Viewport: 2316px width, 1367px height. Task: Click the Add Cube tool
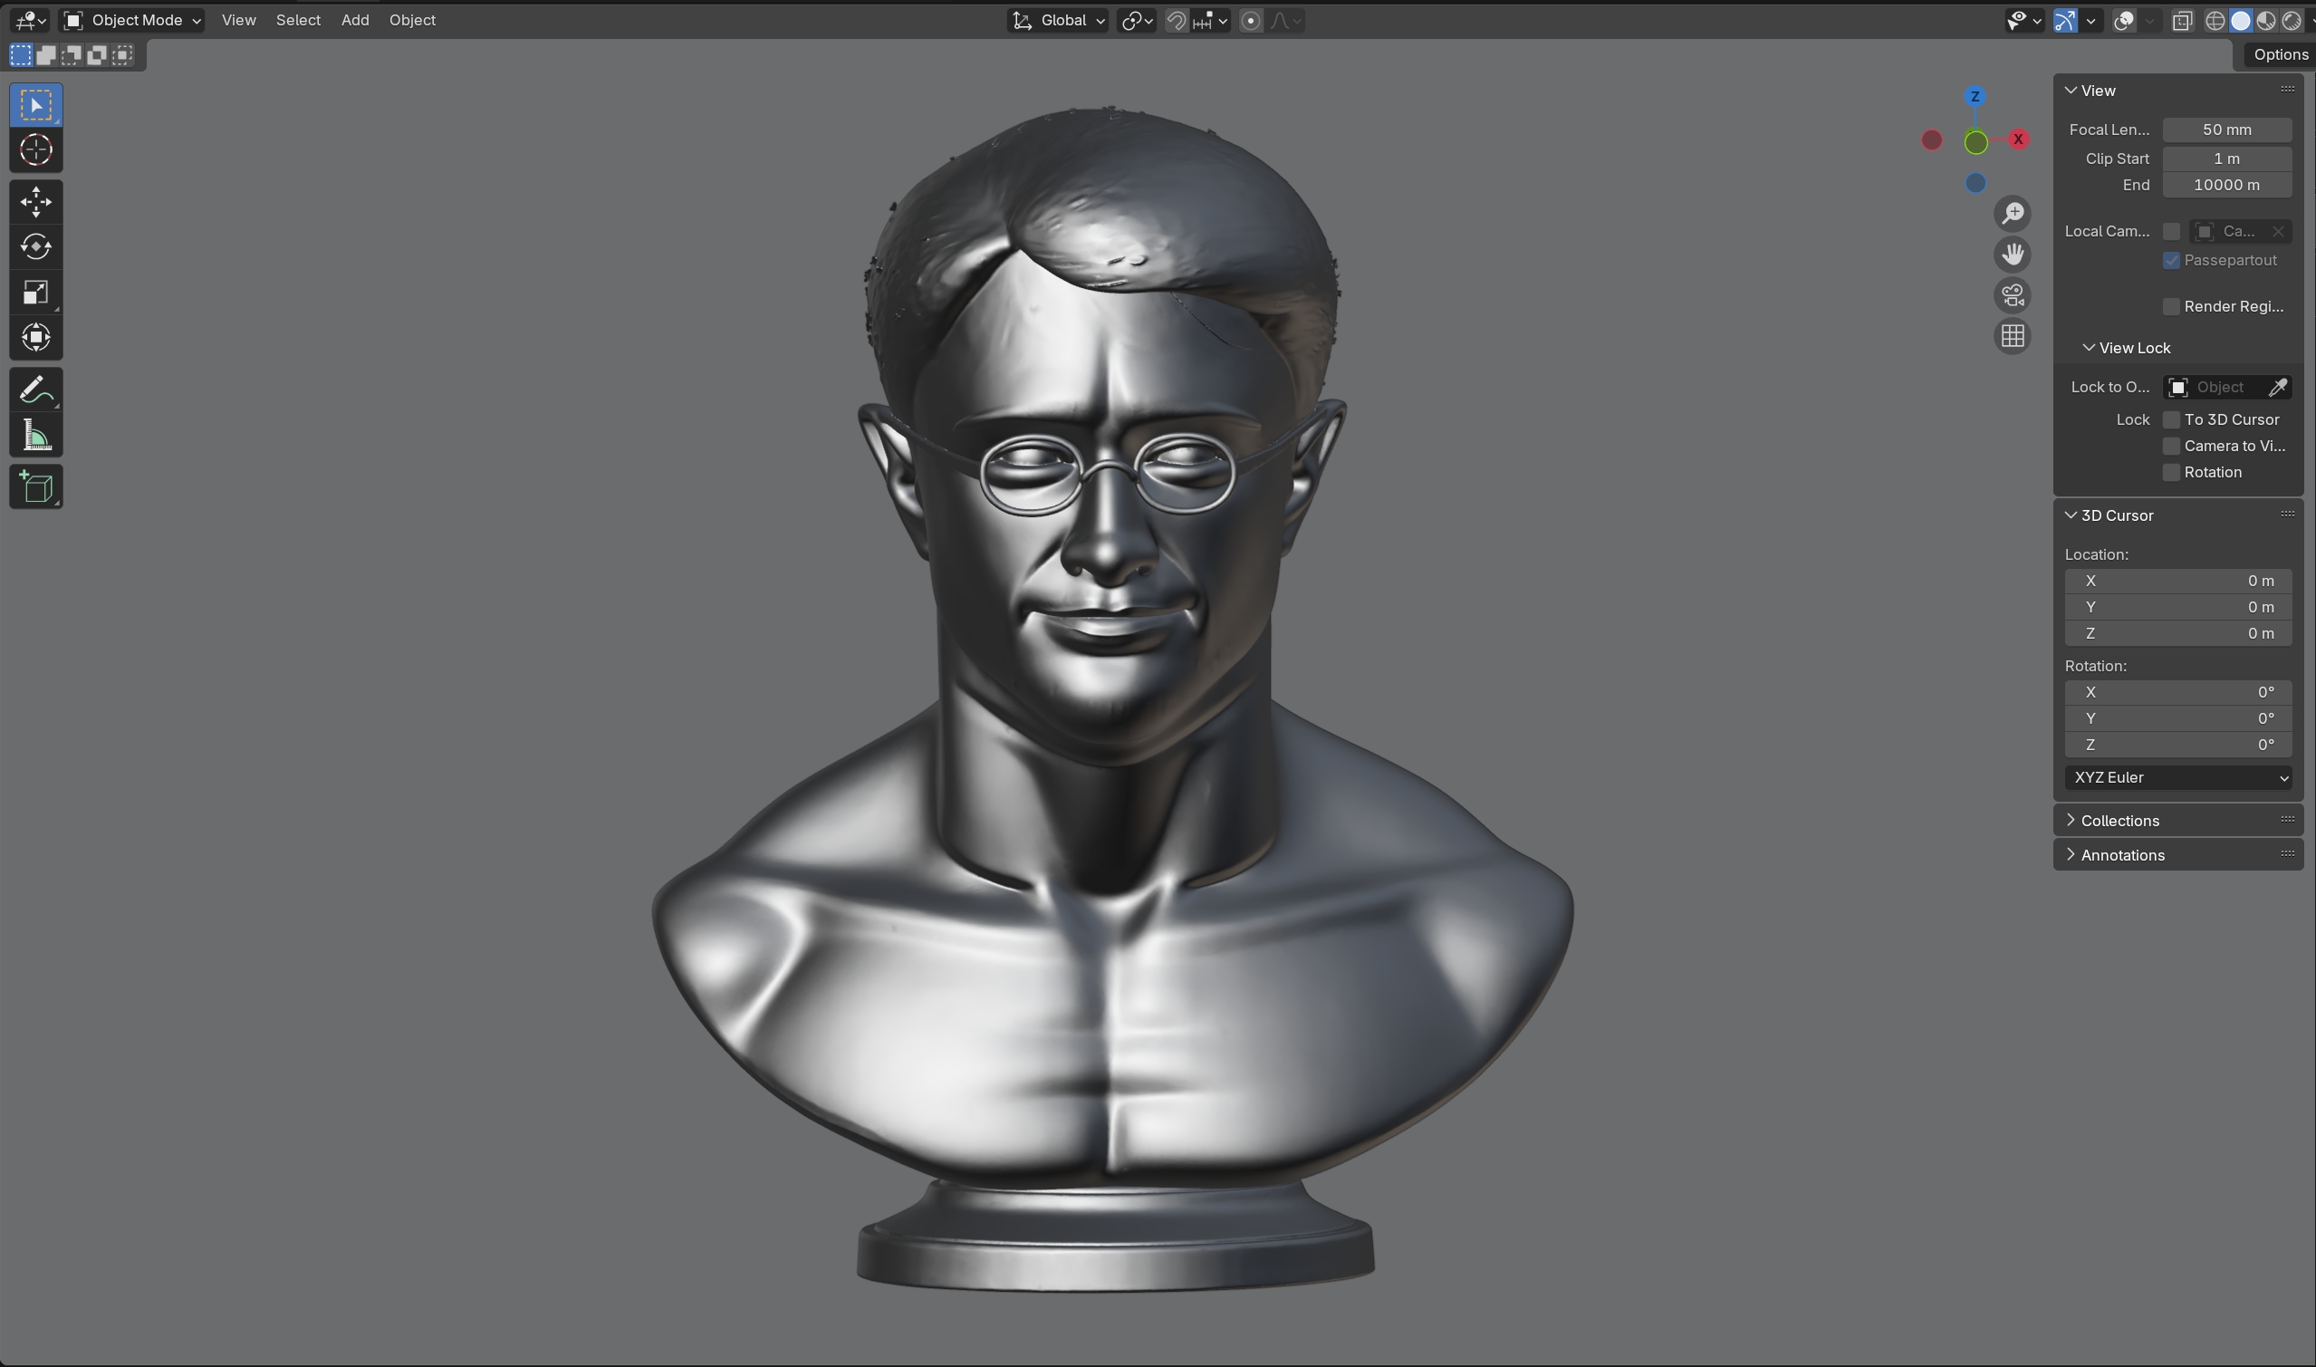click(36, 487)
